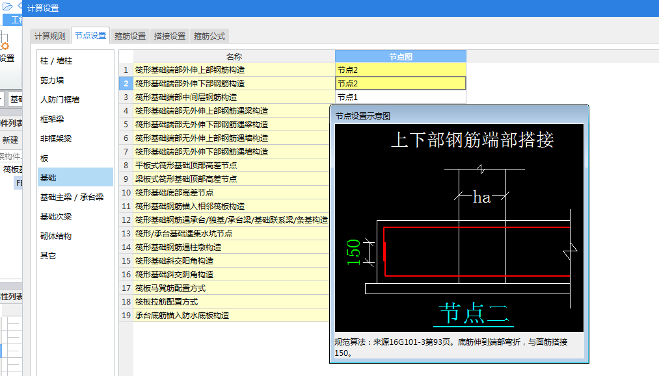Click row number 2 header

pyautogui.click(x=126, y=84)
